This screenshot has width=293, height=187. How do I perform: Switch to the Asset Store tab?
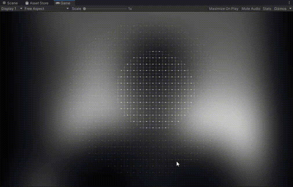(37, 3)
